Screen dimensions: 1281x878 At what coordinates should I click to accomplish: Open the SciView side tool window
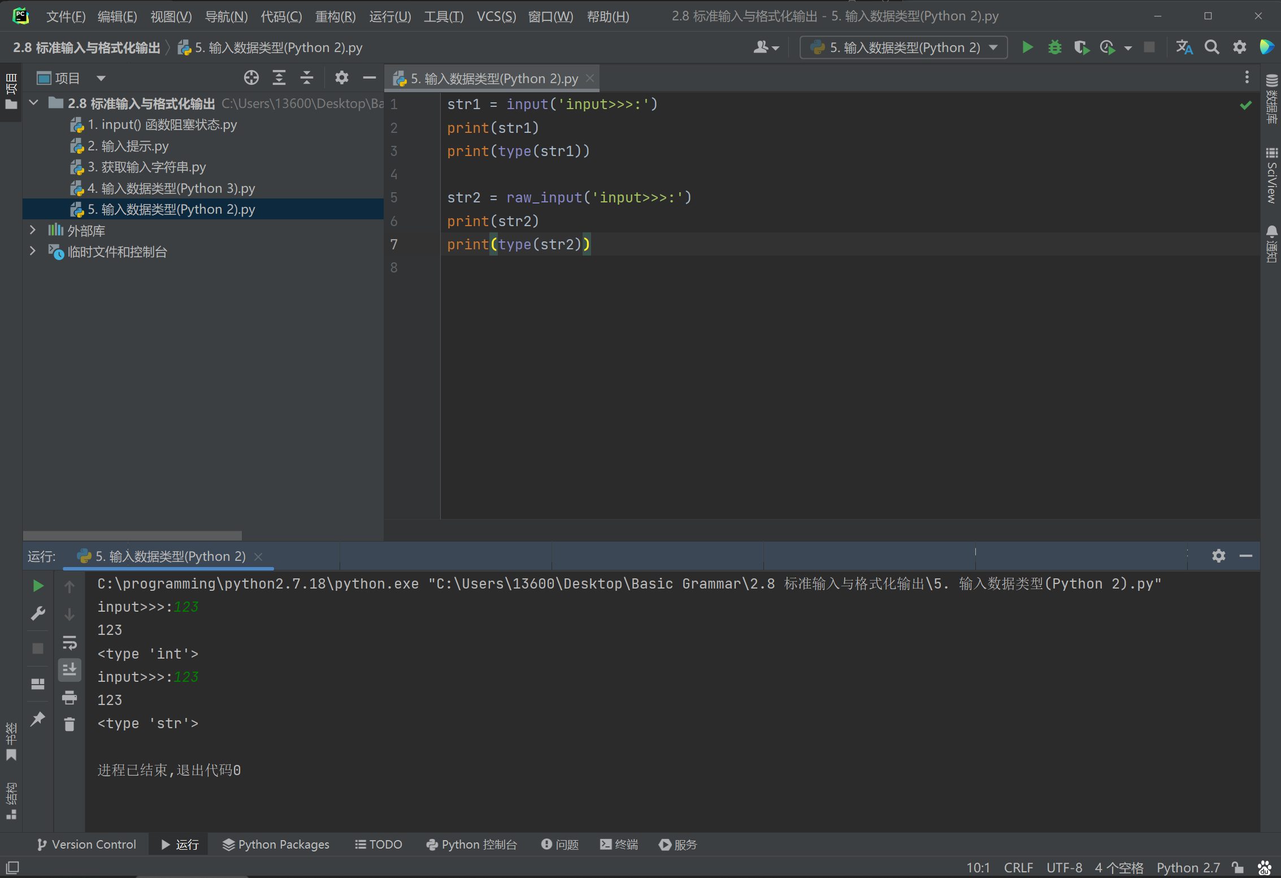[x=1271, y=175]
